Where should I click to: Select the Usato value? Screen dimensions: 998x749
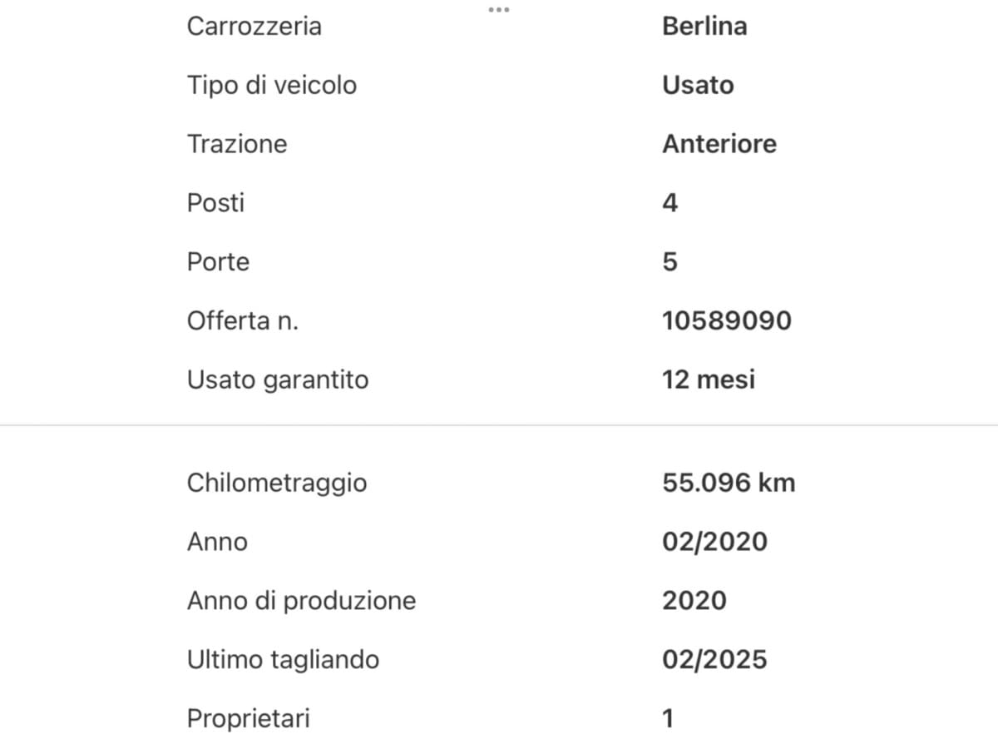coord(698,85)
